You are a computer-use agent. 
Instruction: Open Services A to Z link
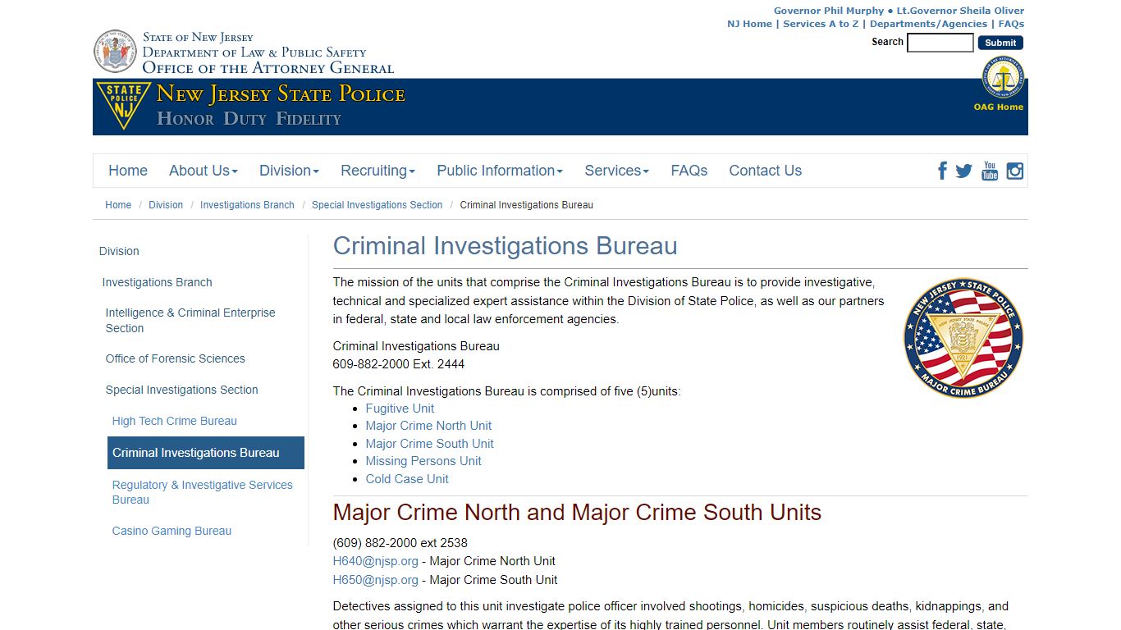(x=821, y=24)
